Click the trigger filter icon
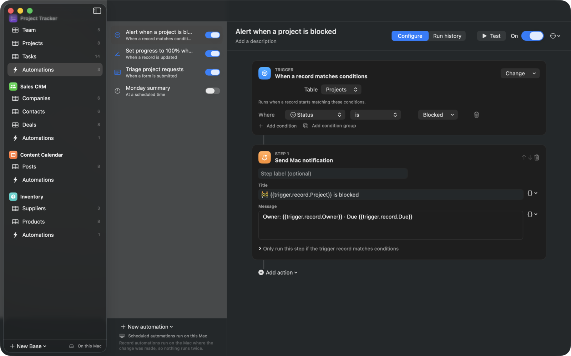571x356 pixels. (264, 73)
